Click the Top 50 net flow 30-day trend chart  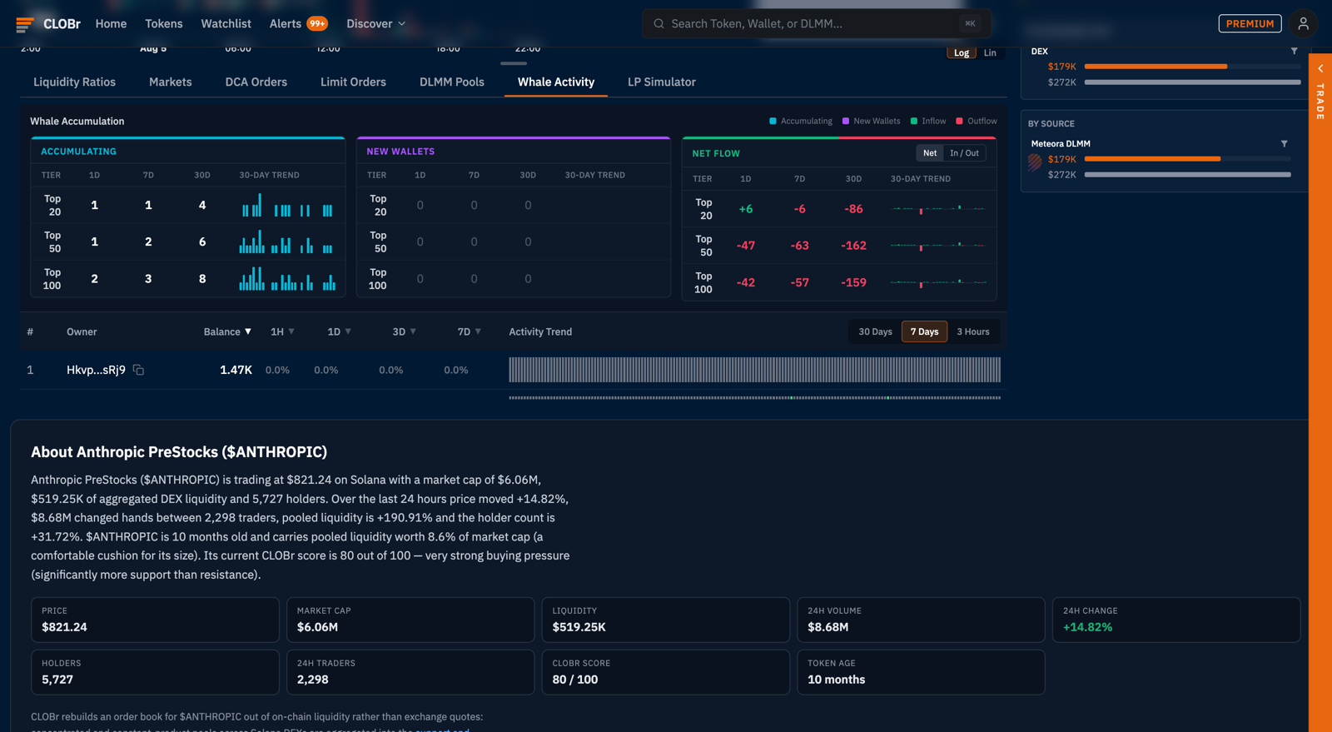(938, 246)
